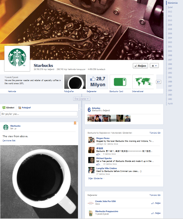This screenshot has height=219, width=183.
Task: Click the Starbucks page title
Action: (43, 66)
